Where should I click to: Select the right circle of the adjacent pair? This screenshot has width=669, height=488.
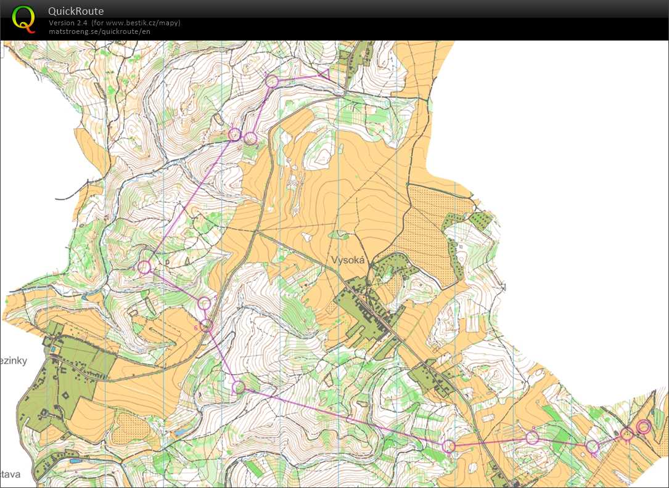250,139
